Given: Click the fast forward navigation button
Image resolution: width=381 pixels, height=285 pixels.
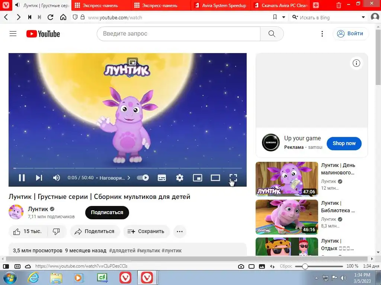Looking at the screenshot, I should (39, 17).
